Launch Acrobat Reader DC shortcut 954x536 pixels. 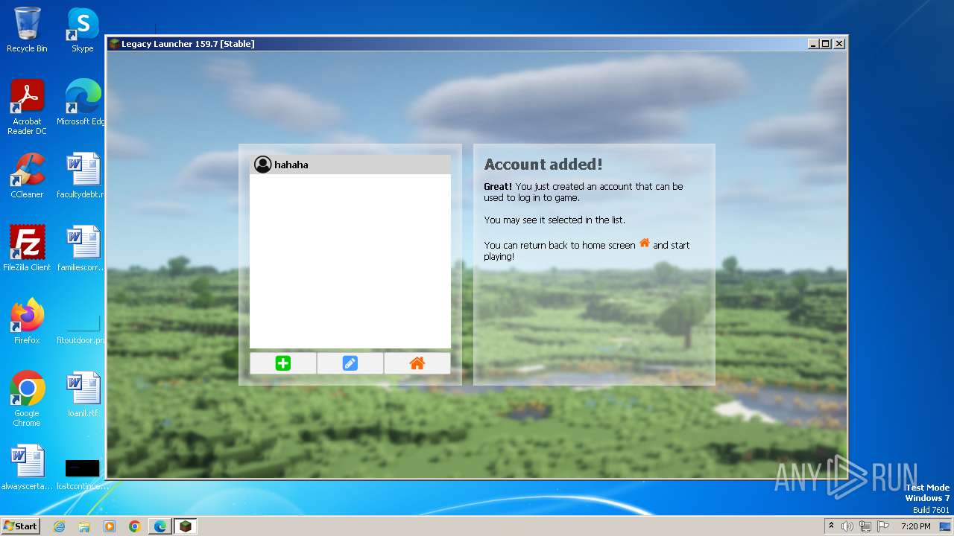point(27,107)
